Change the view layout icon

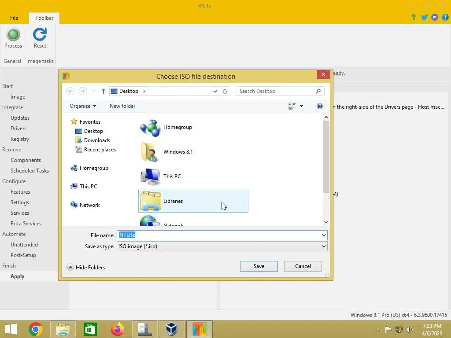(292, 106)
